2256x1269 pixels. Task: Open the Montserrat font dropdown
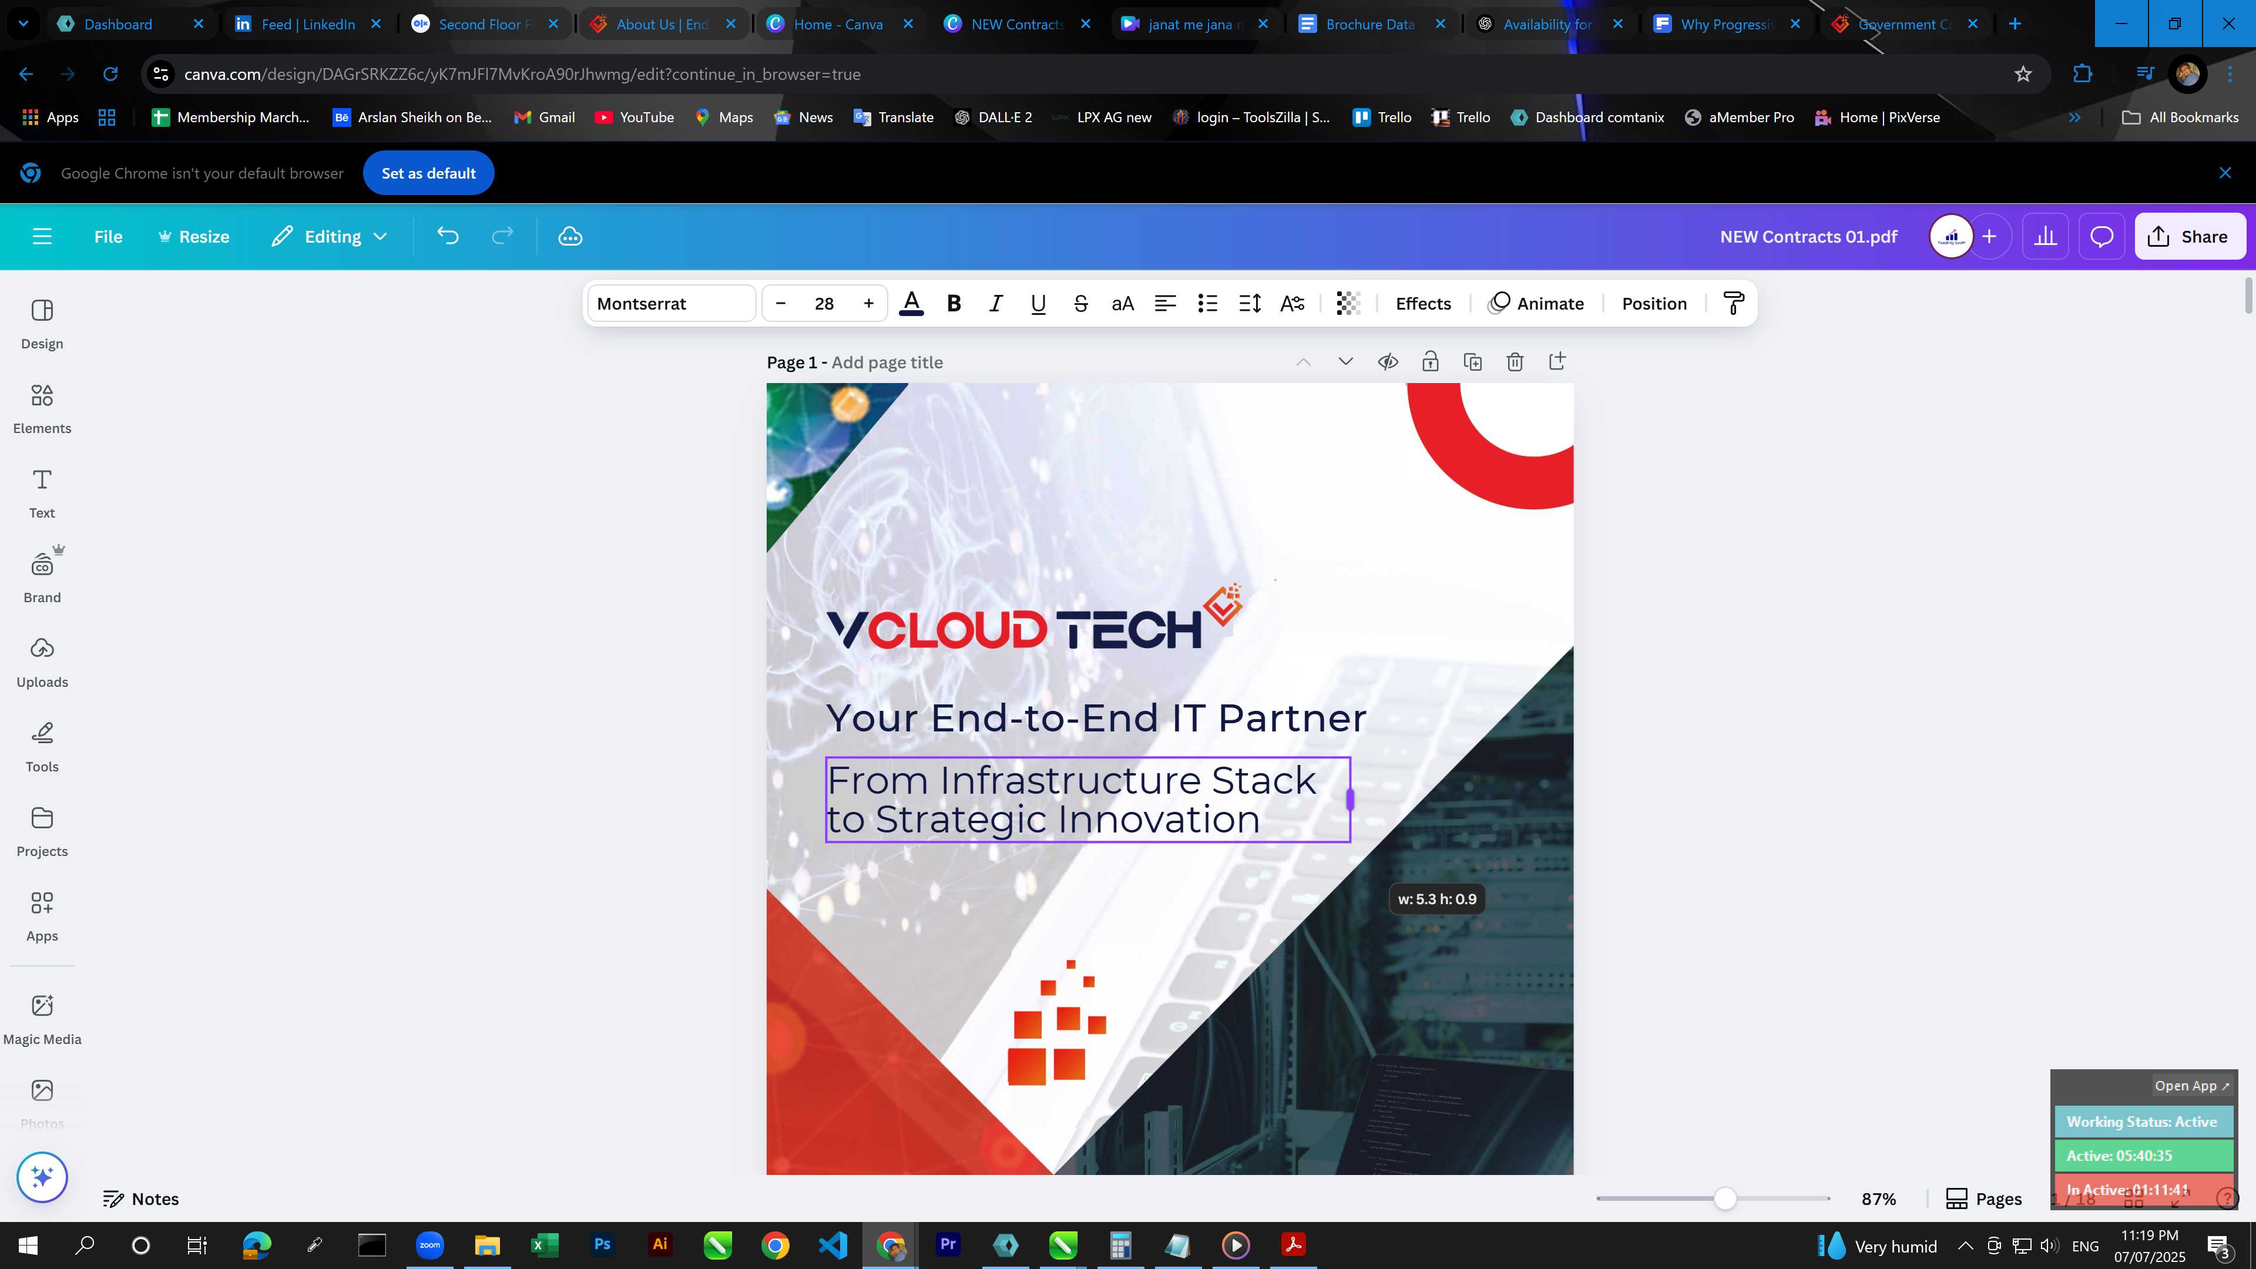(x=671, y=304)
